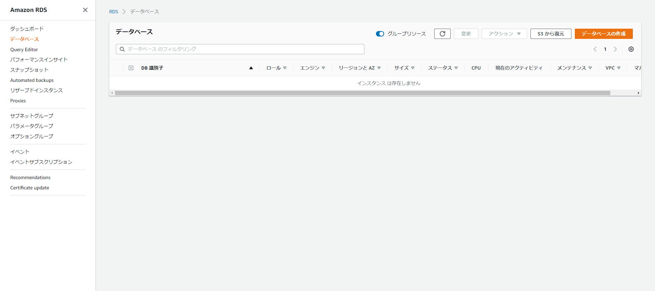Click the scrollbar left arrow

(112, 93)
